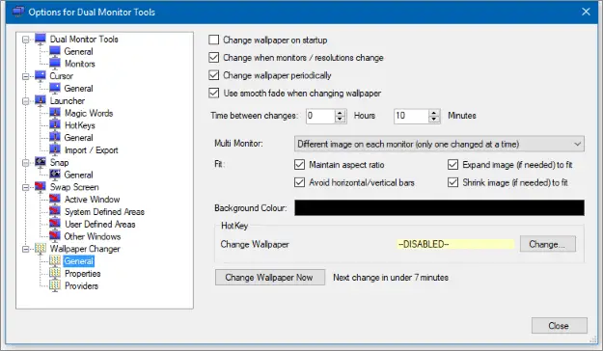This screenshot has width=603, height=351.
Task: Click the title bar application icon
Action: click(17, 12)
